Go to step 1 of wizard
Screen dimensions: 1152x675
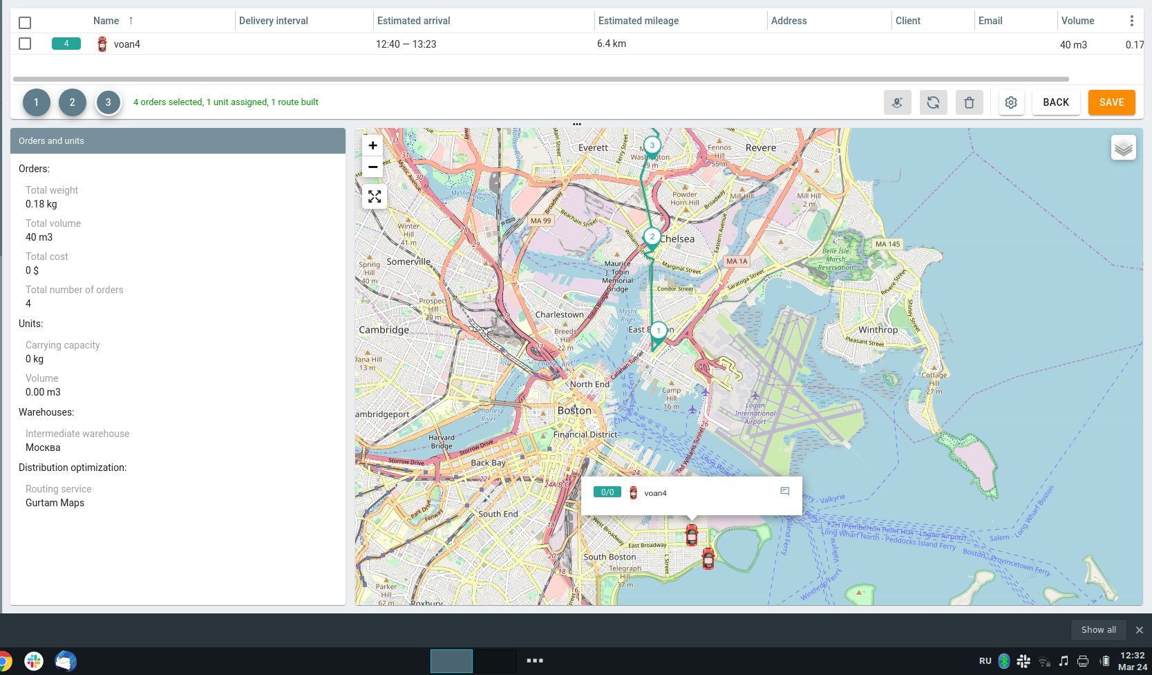(37, 102)
